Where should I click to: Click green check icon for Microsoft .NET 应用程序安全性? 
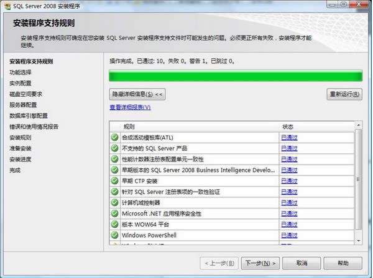[114, 213]
